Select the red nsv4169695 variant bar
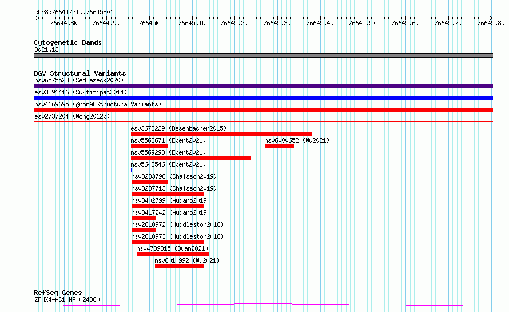The width and height of the screenshot is (509, 312). coord(263,110)
